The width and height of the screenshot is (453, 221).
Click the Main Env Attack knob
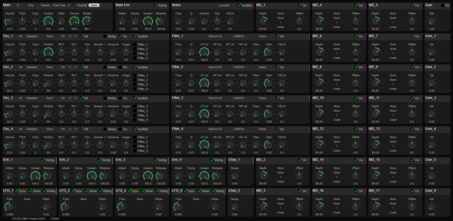(122, 21)
